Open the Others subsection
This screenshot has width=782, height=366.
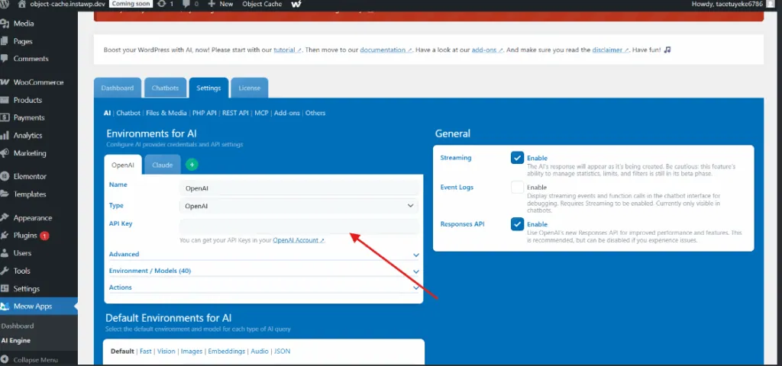pos(315,113)
